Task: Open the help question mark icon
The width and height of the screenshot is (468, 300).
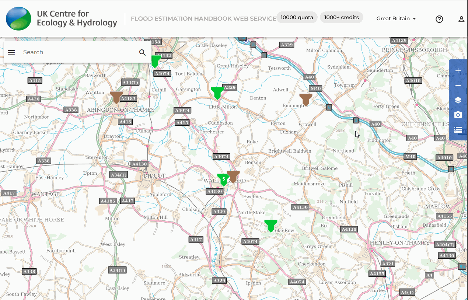Action: point(439,19)
